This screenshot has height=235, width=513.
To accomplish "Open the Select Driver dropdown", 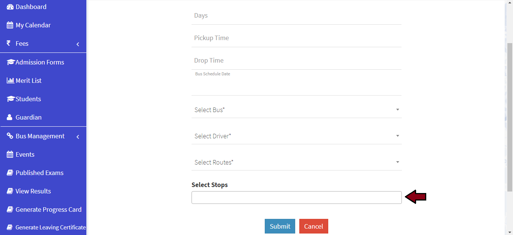I will 296,136.
